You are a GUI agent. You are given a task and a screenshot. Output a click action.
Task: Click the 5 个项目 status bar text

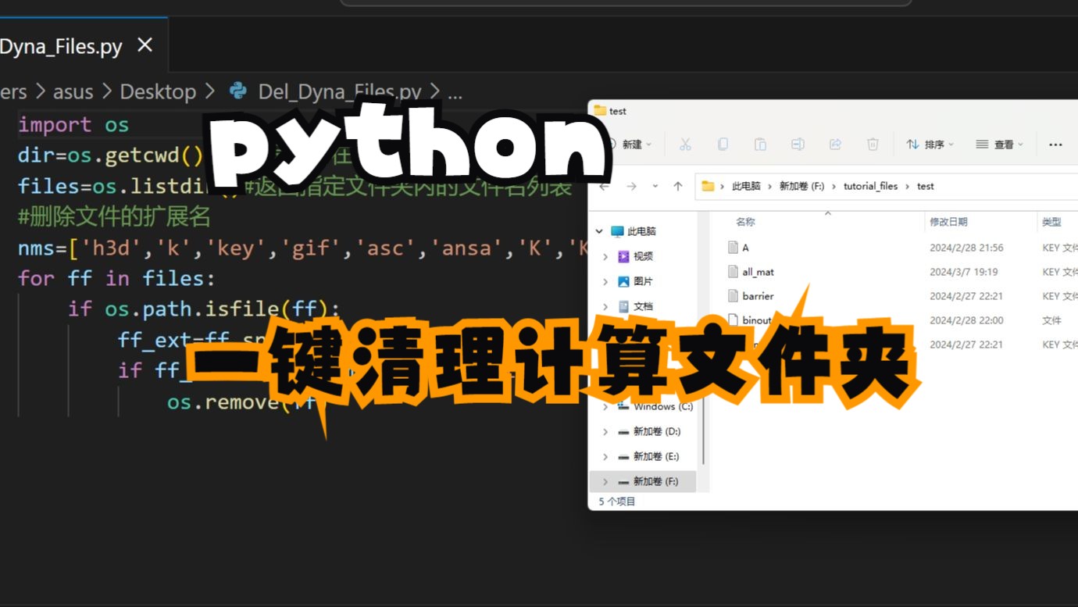(617, 502)
